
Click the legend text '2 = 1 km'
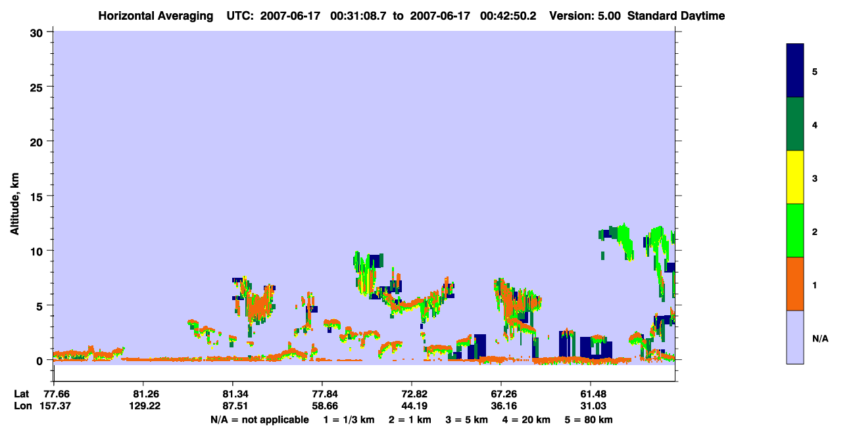pyautogui.click(x=410, y=420)
